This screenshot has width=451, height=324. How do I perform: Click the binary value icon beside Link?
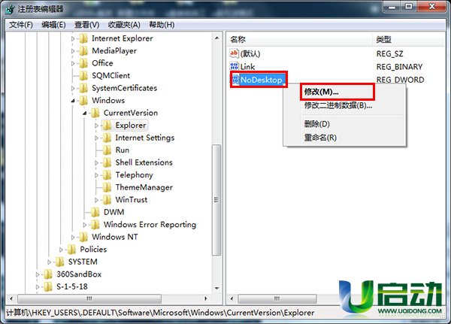tap(234, 66)
